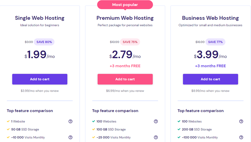Viewport: 251px width, 142px height.
Task: Select the Premium Web Hosting heading
Action: [125, 18]
